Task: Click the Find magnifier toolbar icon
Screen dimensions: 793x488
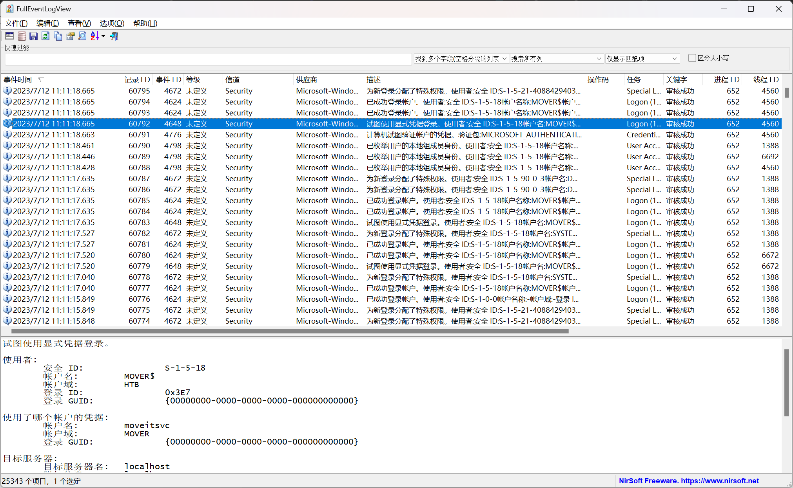Action: (x=82, y=36)
